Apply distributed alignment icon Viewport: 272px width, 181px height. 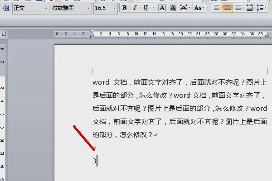(x=249, y=8)
